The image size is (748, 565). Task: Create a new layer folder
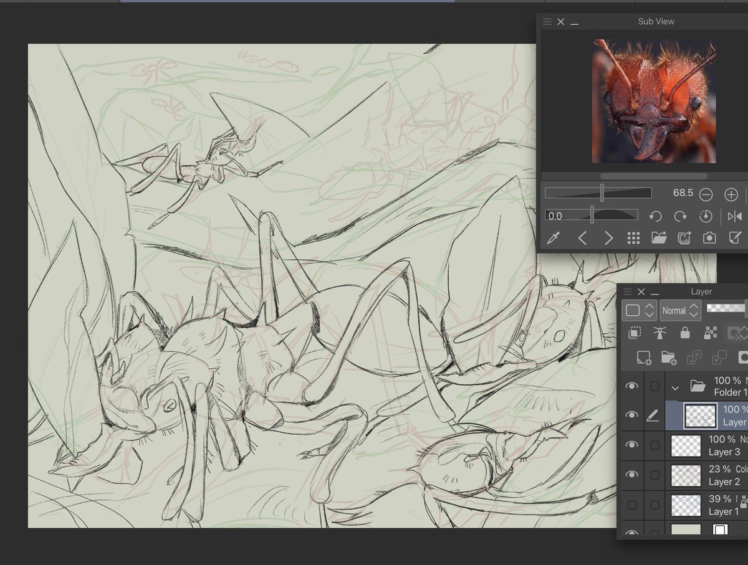669,357
